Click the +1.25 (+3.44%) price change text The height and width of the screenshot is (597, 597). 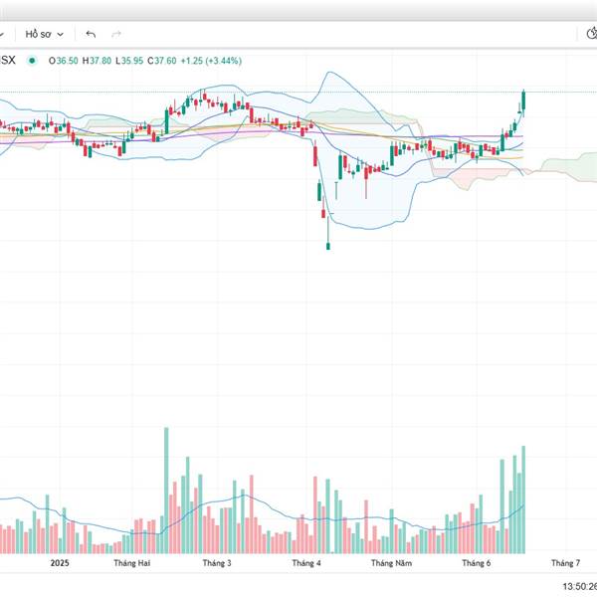(211, 61)
